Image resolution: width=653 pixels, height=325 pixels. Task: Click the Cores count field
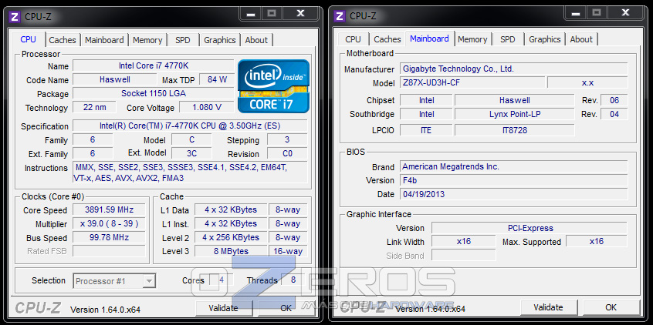(x=221, y=280)
